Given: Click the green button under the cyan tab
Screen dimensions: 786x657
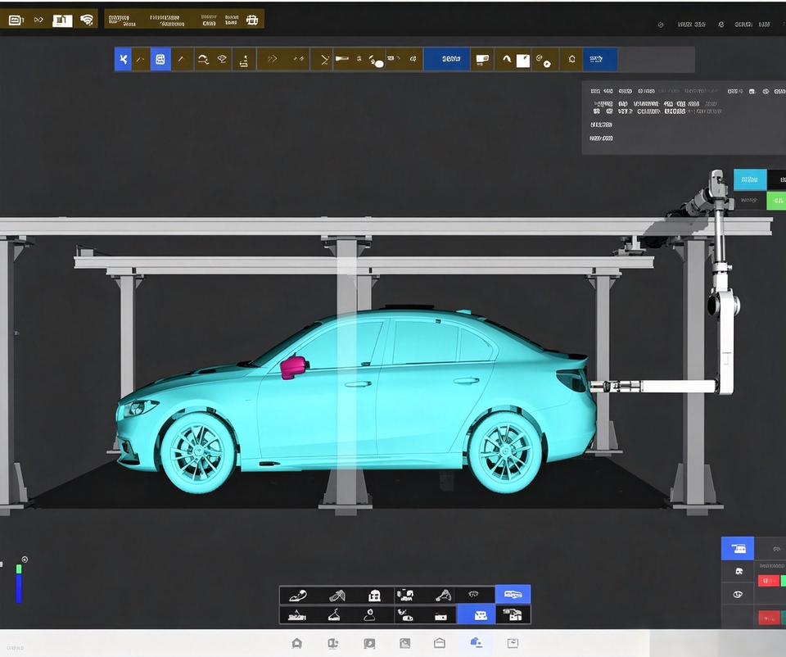Looking at the screenshot, I should pyautogui.click(x=776, y=201).
